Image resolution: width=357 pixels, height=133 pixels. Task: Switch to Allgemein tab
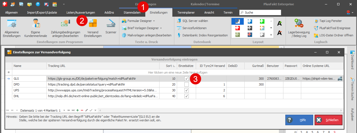11,12
